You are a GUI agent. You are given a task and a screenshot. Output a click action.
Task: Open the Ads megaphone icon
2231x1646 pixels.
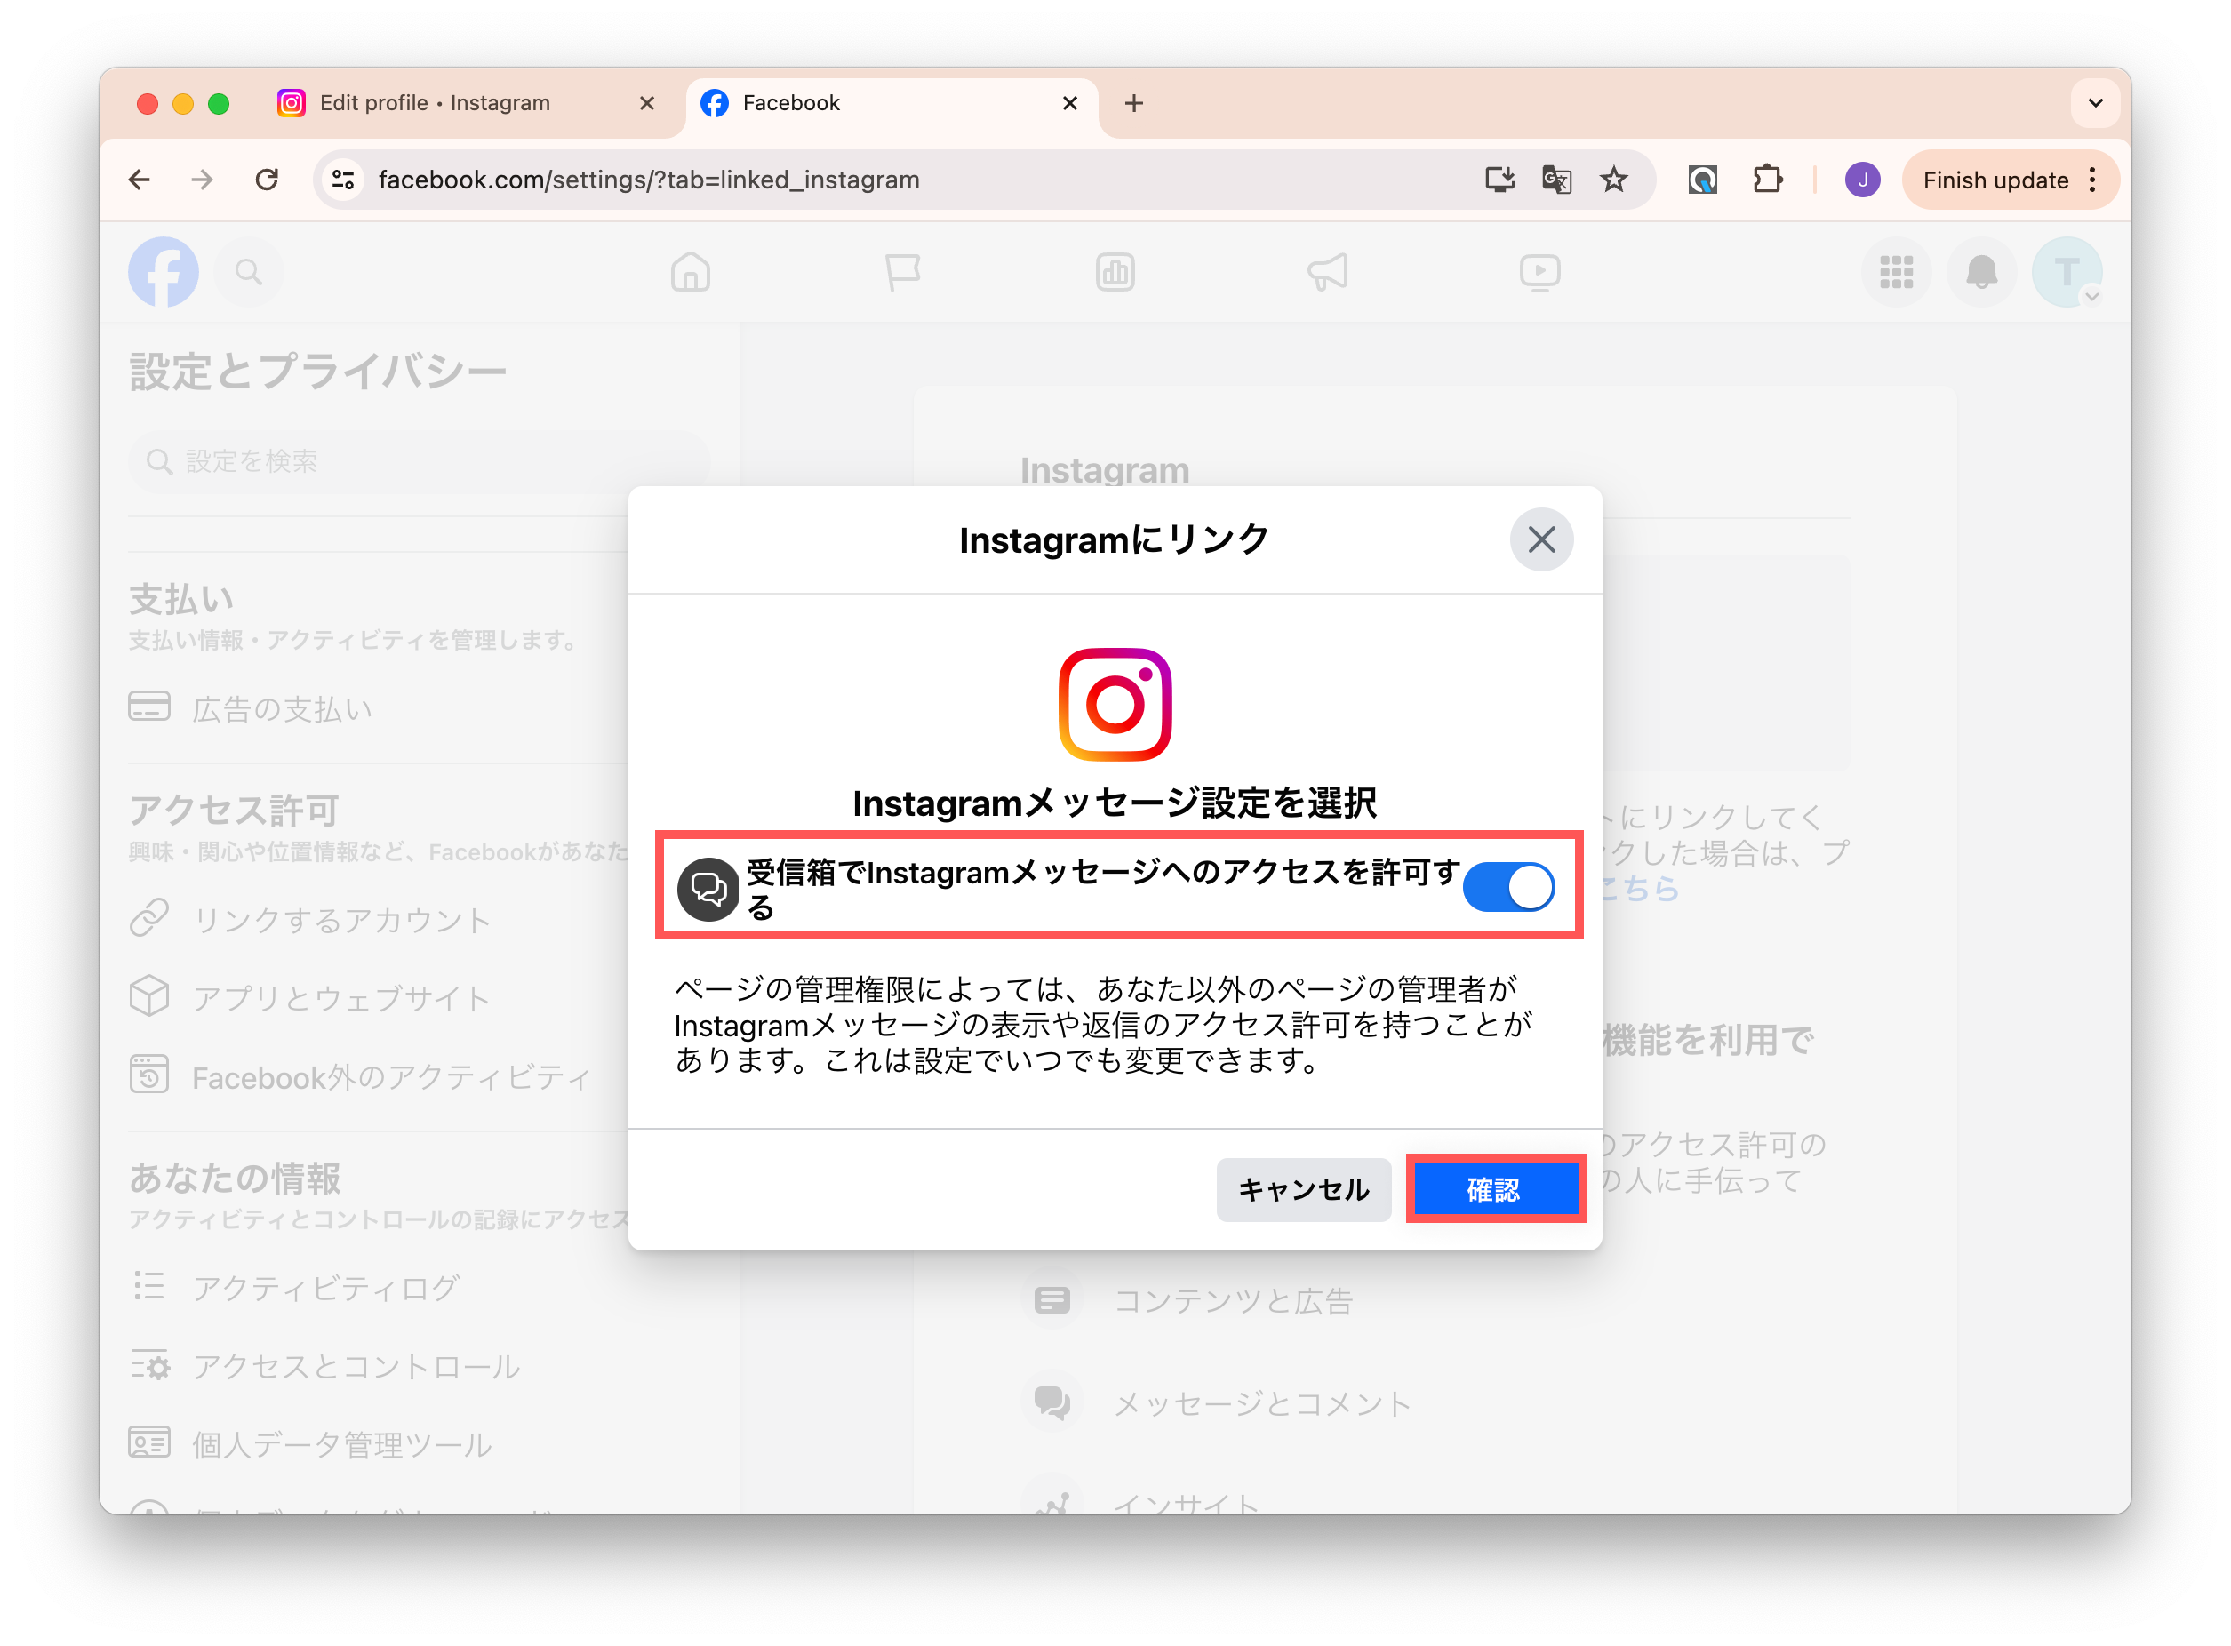coord(1327,272)
